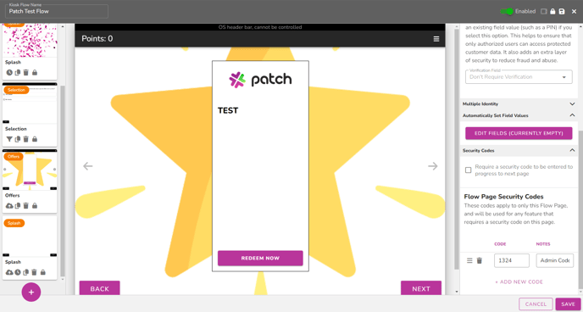Duplicate the bottom Splash page
This screenshot has width=583, height=312.
[x=25, y=272]
